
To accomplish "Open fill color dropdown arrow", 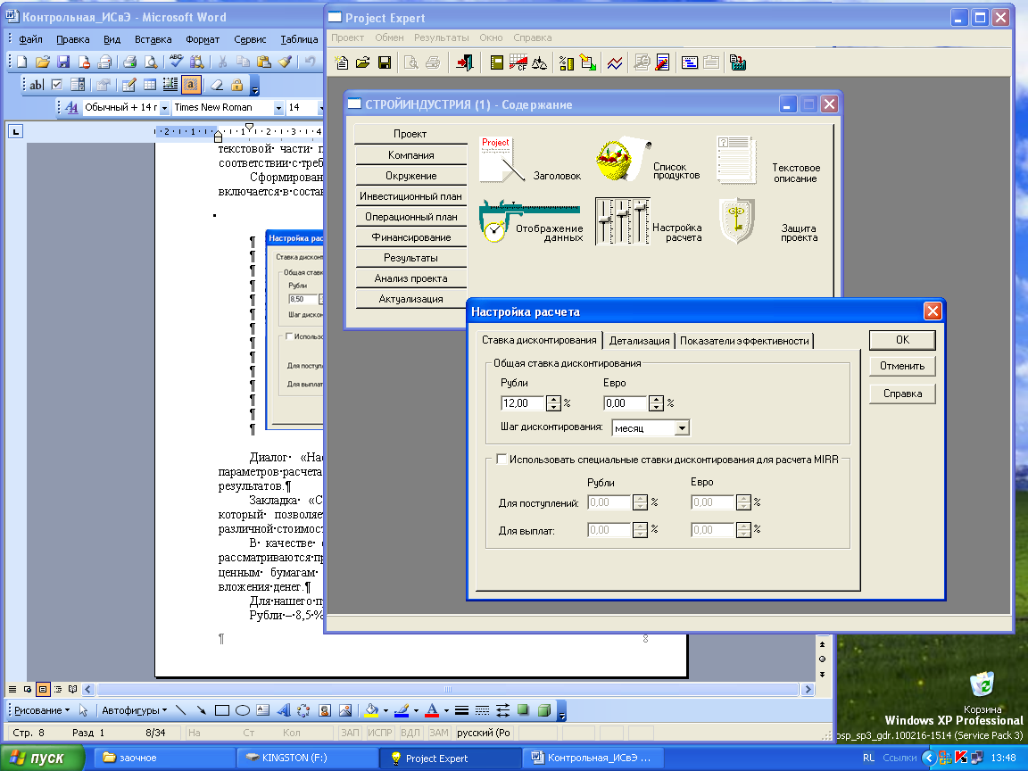I will coord(385,710).
